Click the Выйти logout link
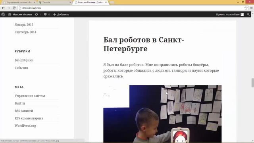 (x=20, y=103)
